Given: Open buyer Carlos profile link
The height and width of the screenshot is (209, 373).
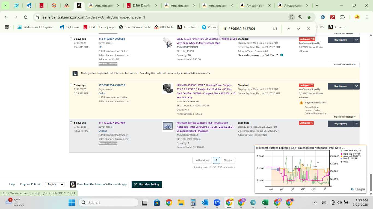Looking at the screenshot, I should coord(102,93).
